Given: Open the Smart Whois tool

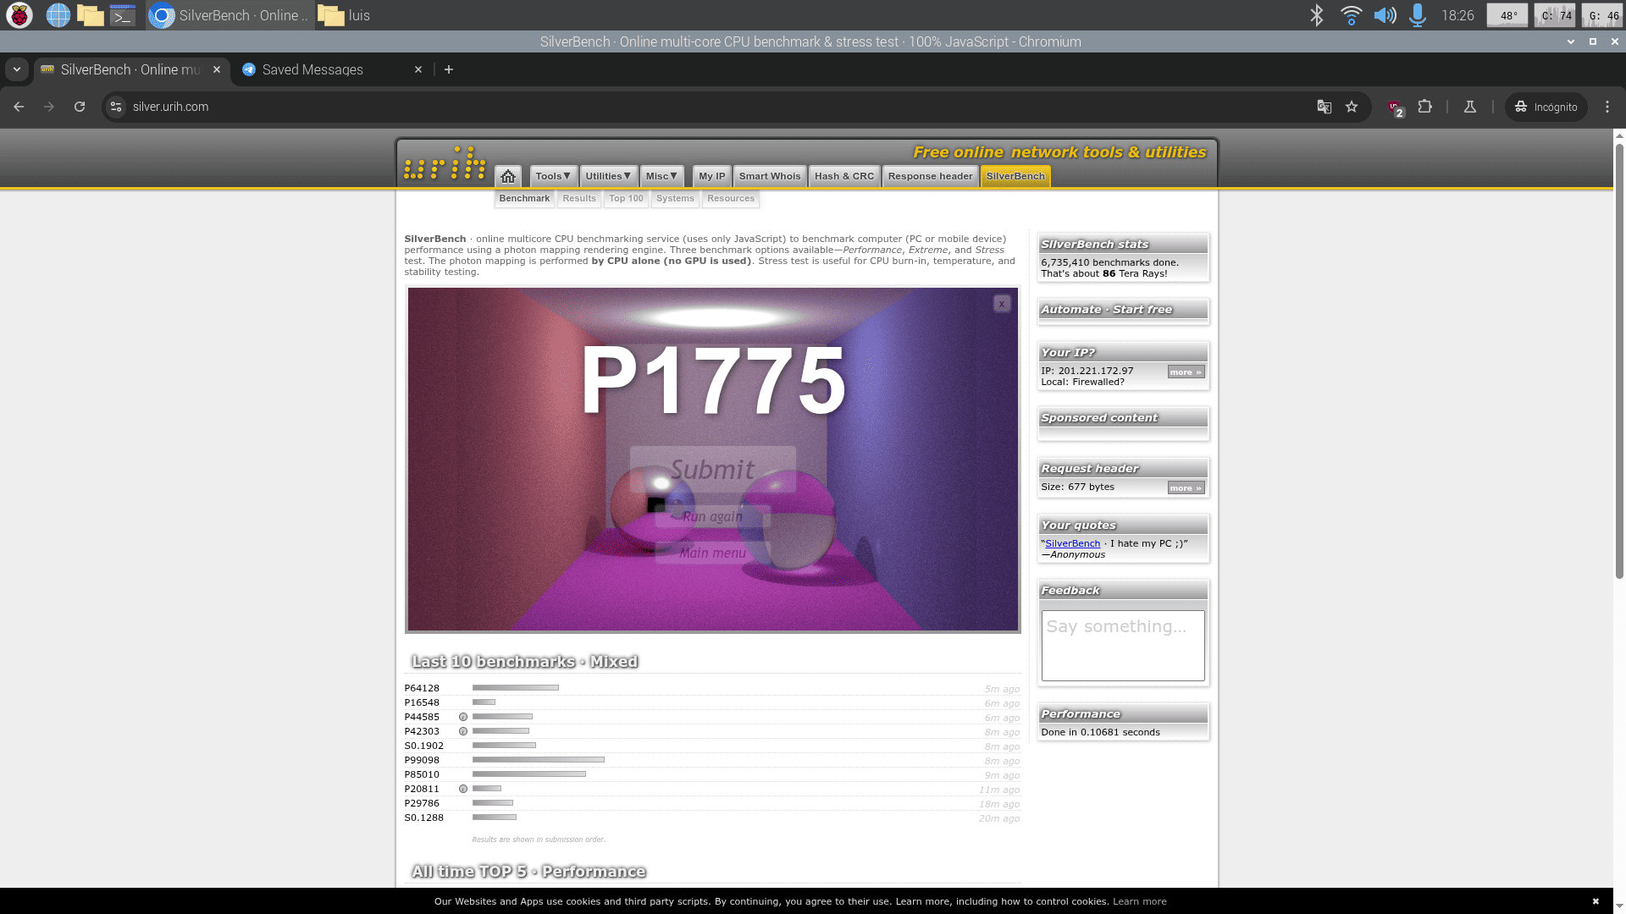Looking at the screenshot, I should point(770,176).
